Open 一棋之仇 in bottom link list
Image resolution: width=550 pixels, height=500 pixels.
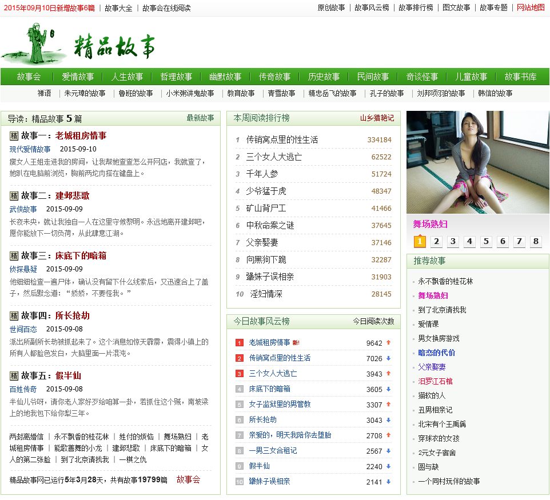[133, 459]
